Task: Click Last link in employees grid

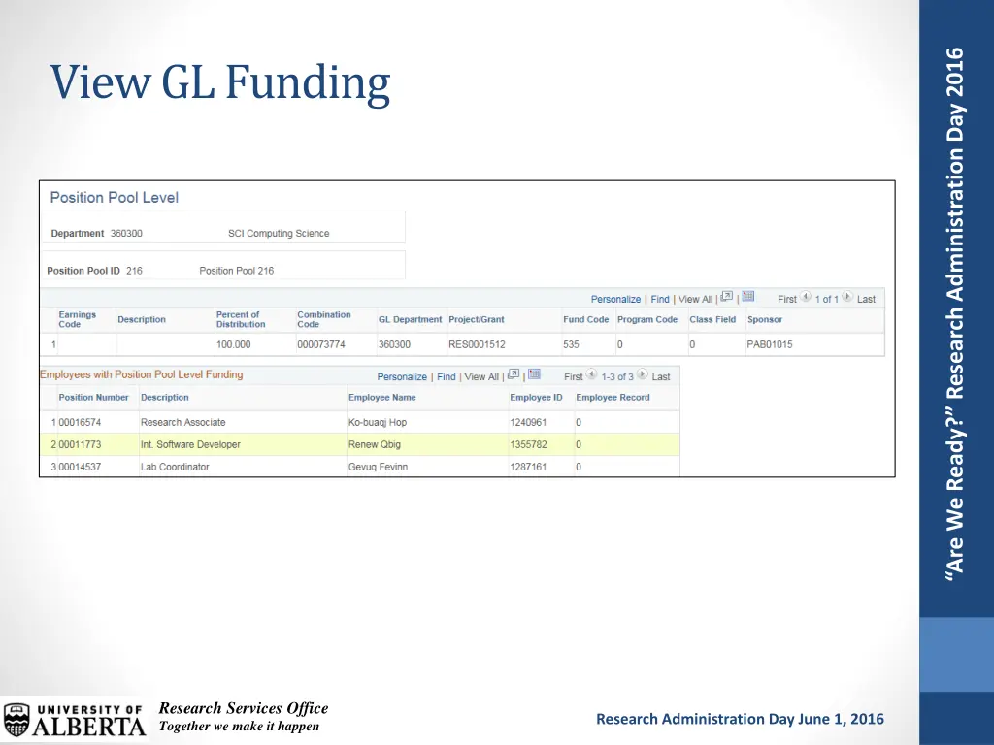Action: pyautogui.click(x=660, y=377)
